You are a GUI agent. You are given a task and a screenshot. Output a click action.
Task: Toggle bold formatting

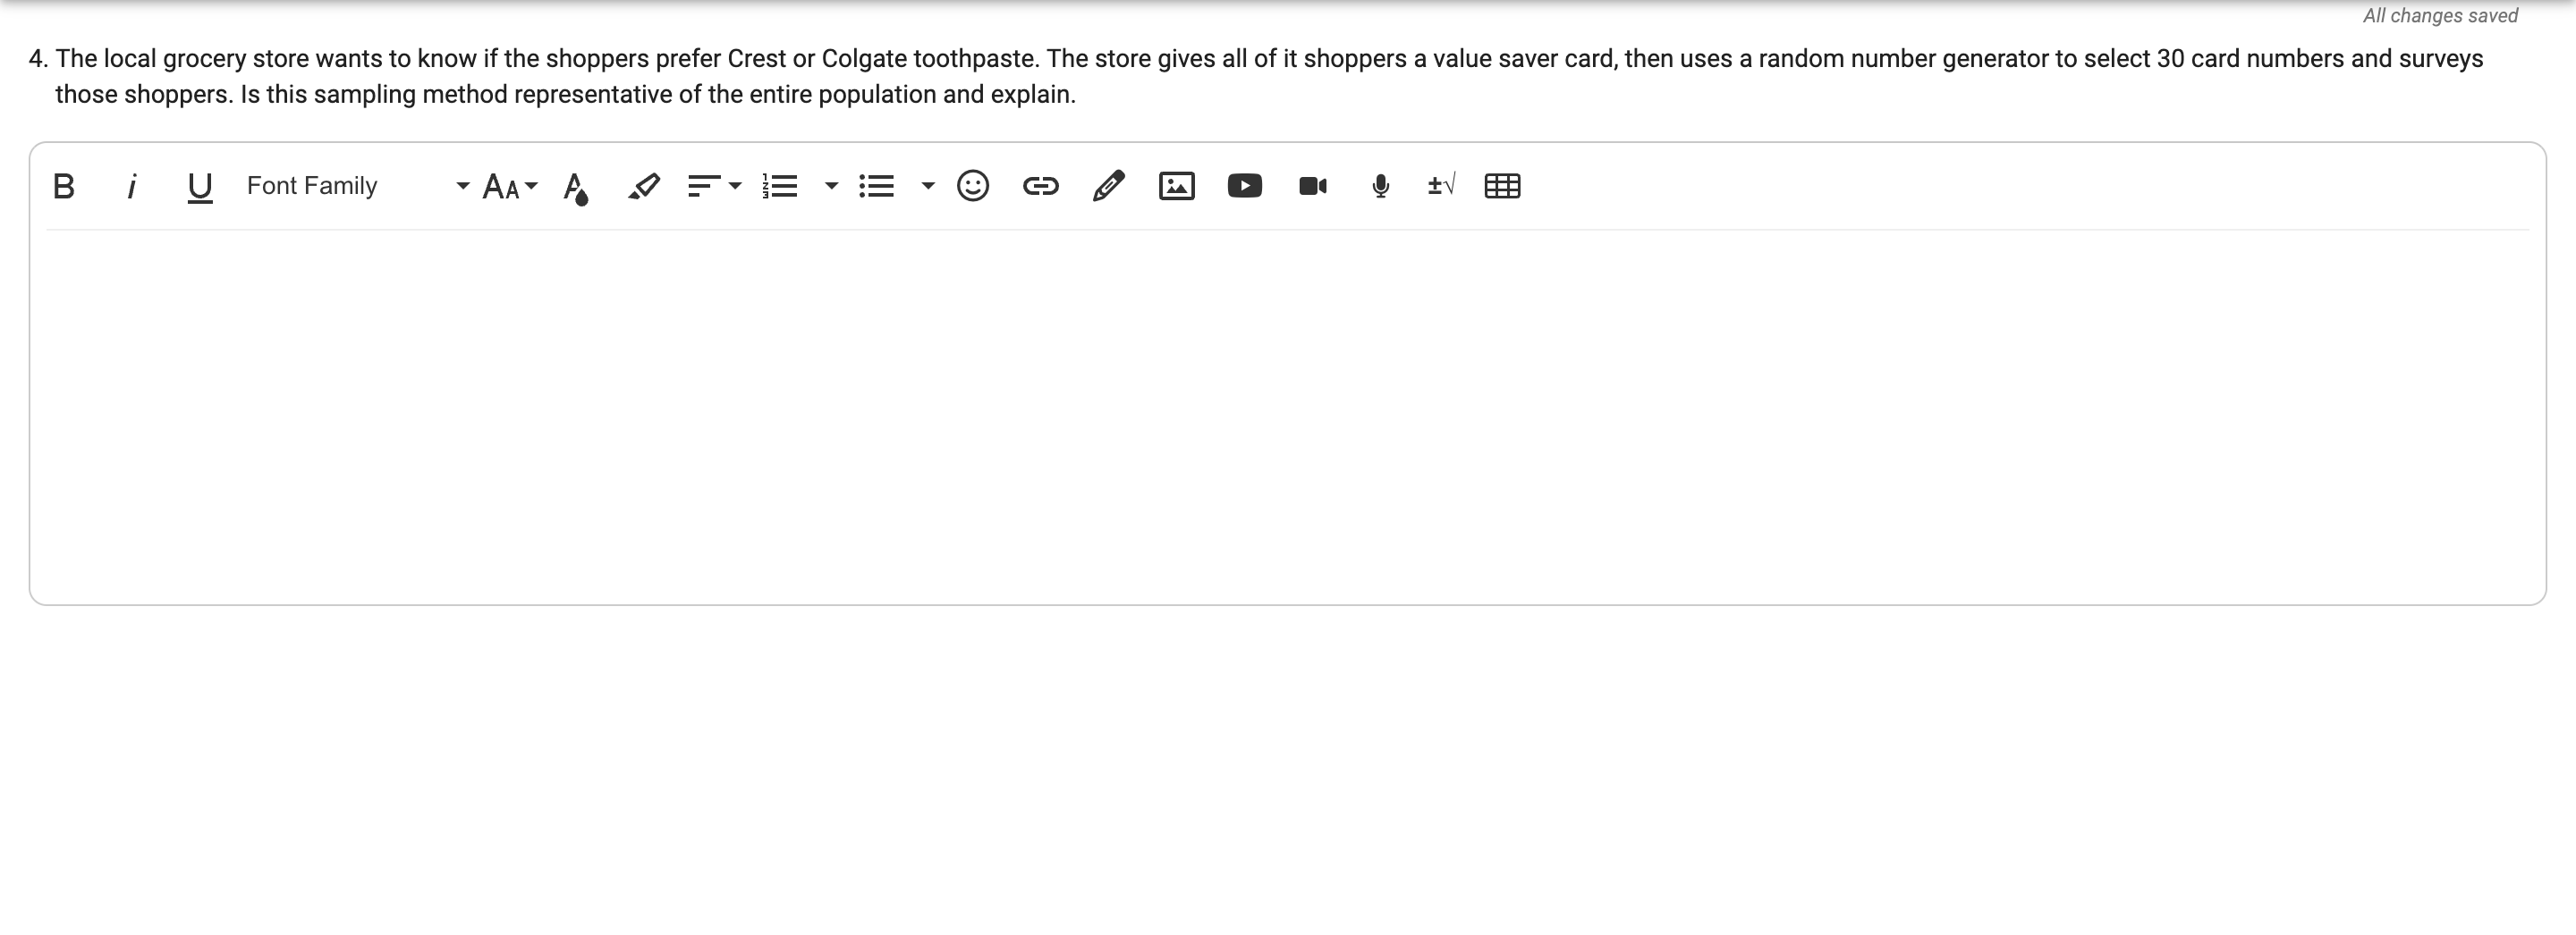63,185
